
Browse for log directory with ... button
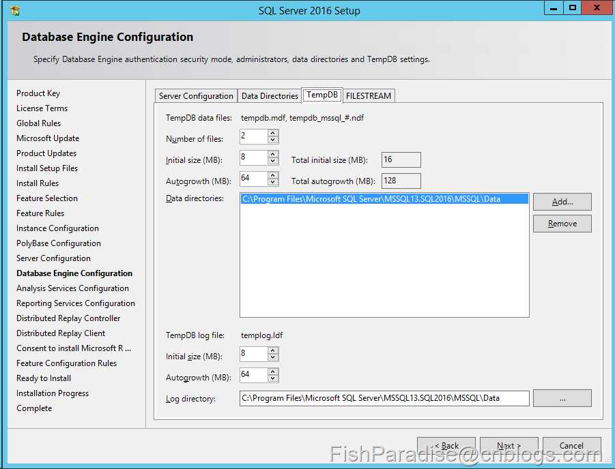coord(562,398)
